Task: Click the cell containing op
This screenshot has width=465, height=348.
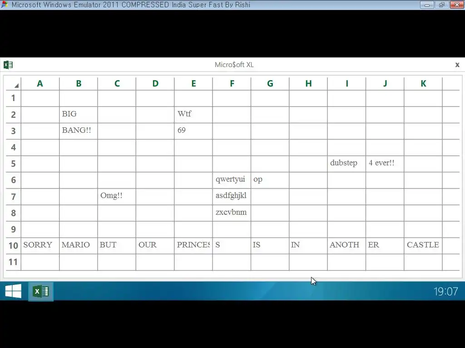Action: (x=270, y=180)
